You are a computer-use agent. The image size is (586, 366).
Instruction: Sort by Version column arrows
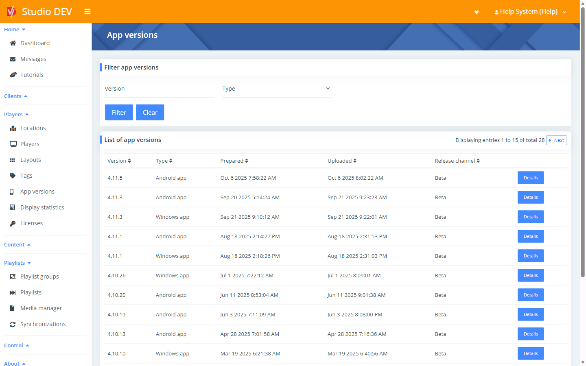click(x=129, y=161)
